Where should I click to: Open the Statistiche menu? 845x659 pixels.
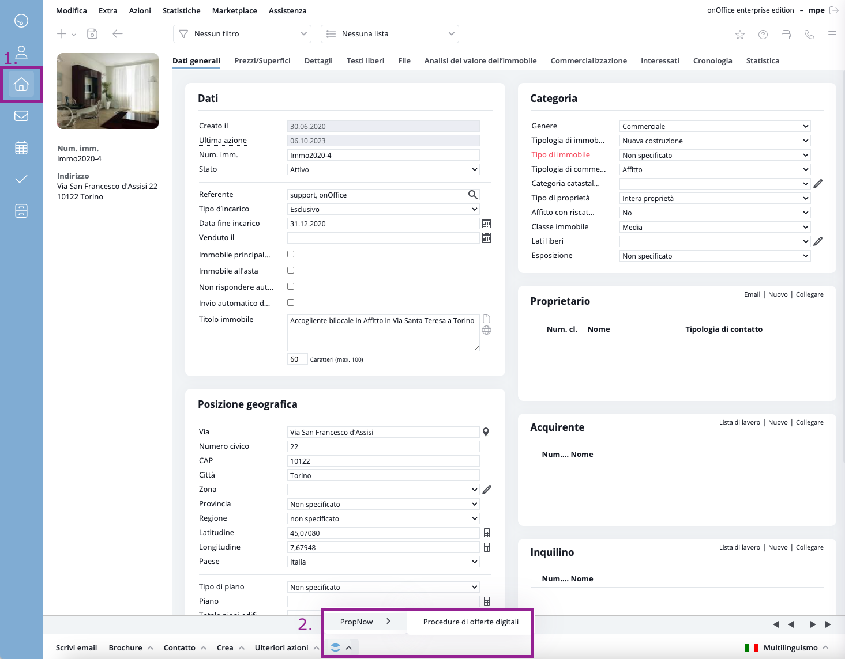182,10
